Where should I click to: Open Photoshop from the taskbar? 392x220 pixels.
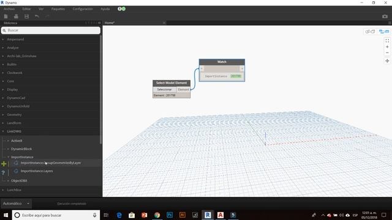[x=170, y=215]
